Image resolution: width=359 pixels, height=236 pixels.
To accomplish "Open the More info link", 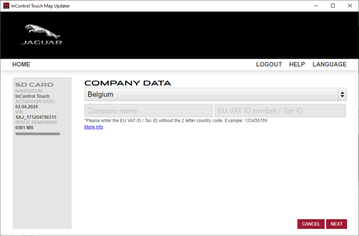I will point(94,127).
